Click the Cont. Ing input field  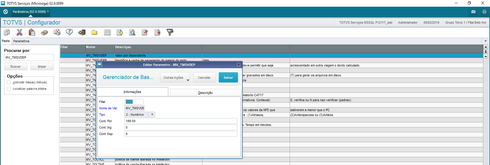[181, 127]
